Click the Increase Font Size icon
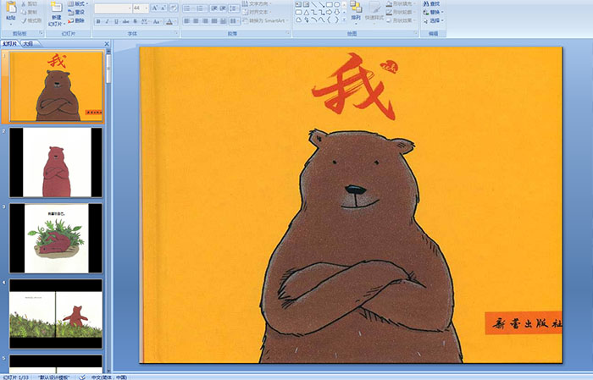Screen dimensions: 593x380 (155, 8)
